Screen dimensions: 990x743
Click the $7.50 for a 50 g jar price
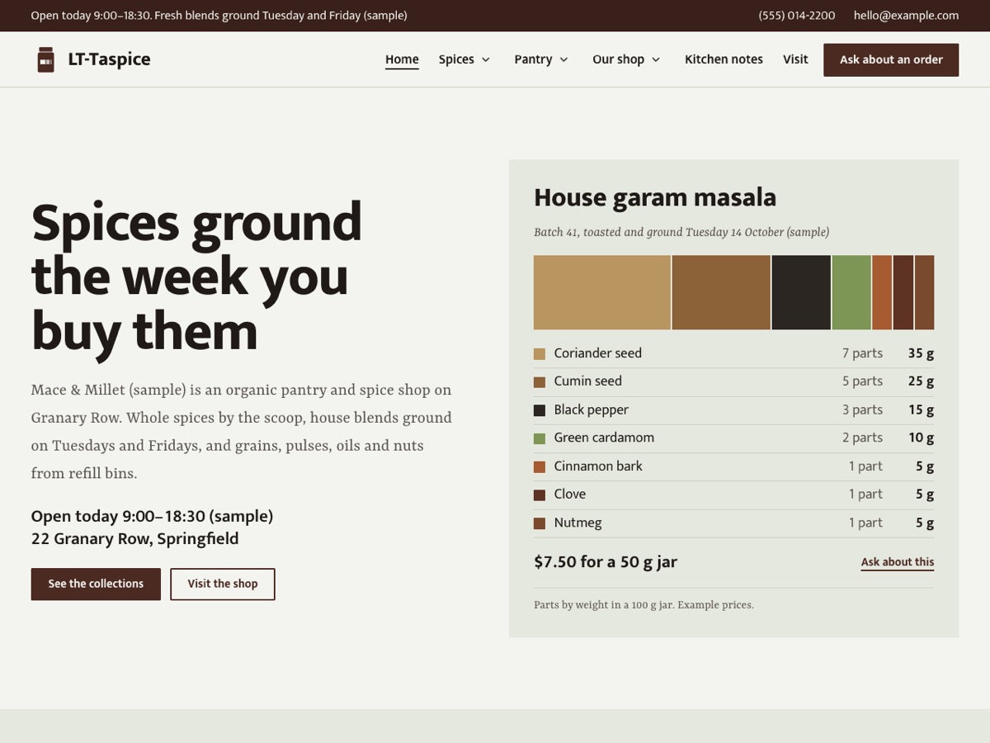pos(606,562)
